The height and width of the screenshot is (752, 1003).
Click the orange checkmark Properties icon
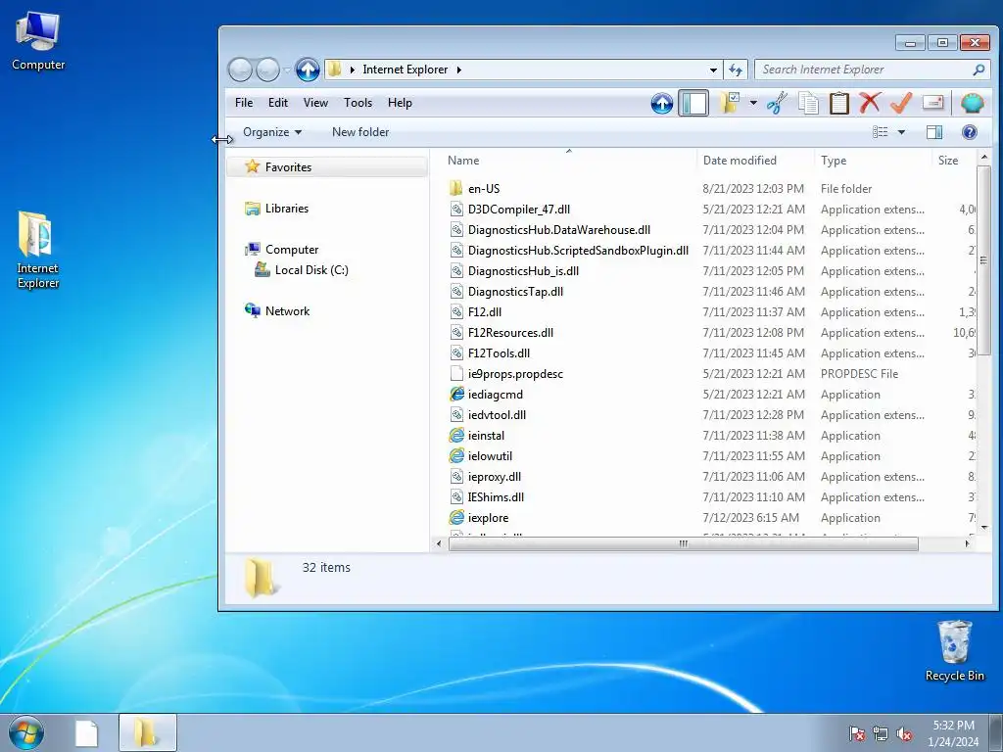pyautogui.click(x=901, y=103)
